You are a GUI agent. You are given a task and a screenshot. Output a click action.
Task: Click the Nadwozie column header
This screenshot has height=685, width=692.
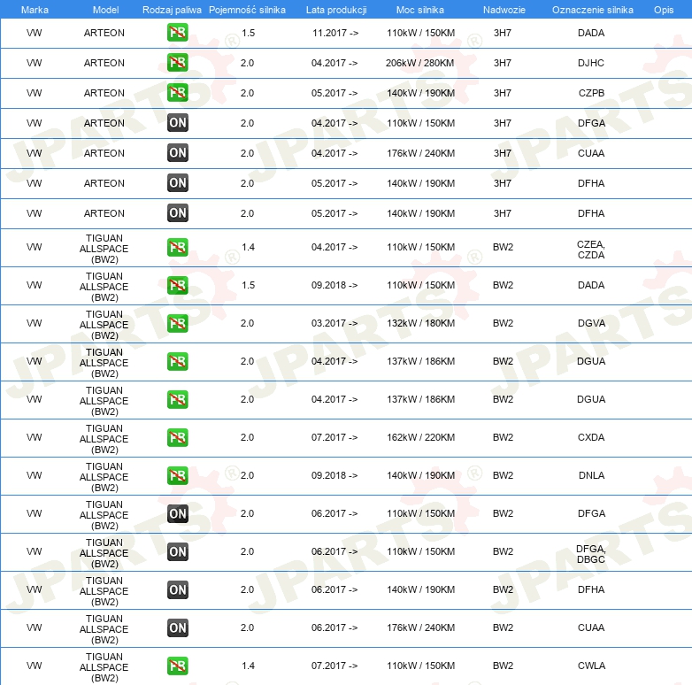pos(504,10)
